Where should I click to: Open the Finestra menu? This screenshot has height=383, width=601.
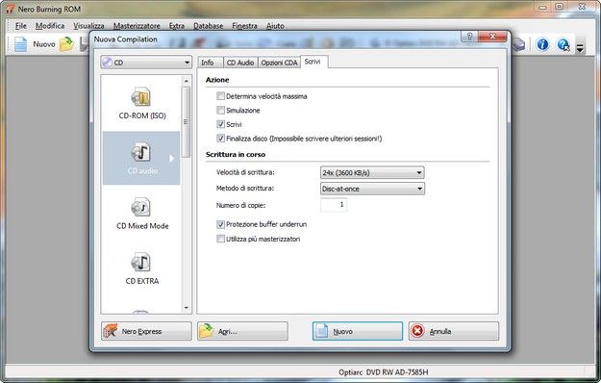(244, 26)
